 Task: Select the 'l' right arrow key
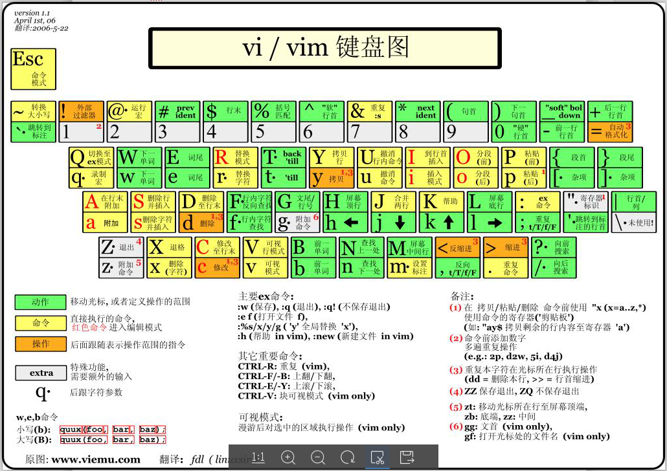pyautogui.click(x=490, y=223)
